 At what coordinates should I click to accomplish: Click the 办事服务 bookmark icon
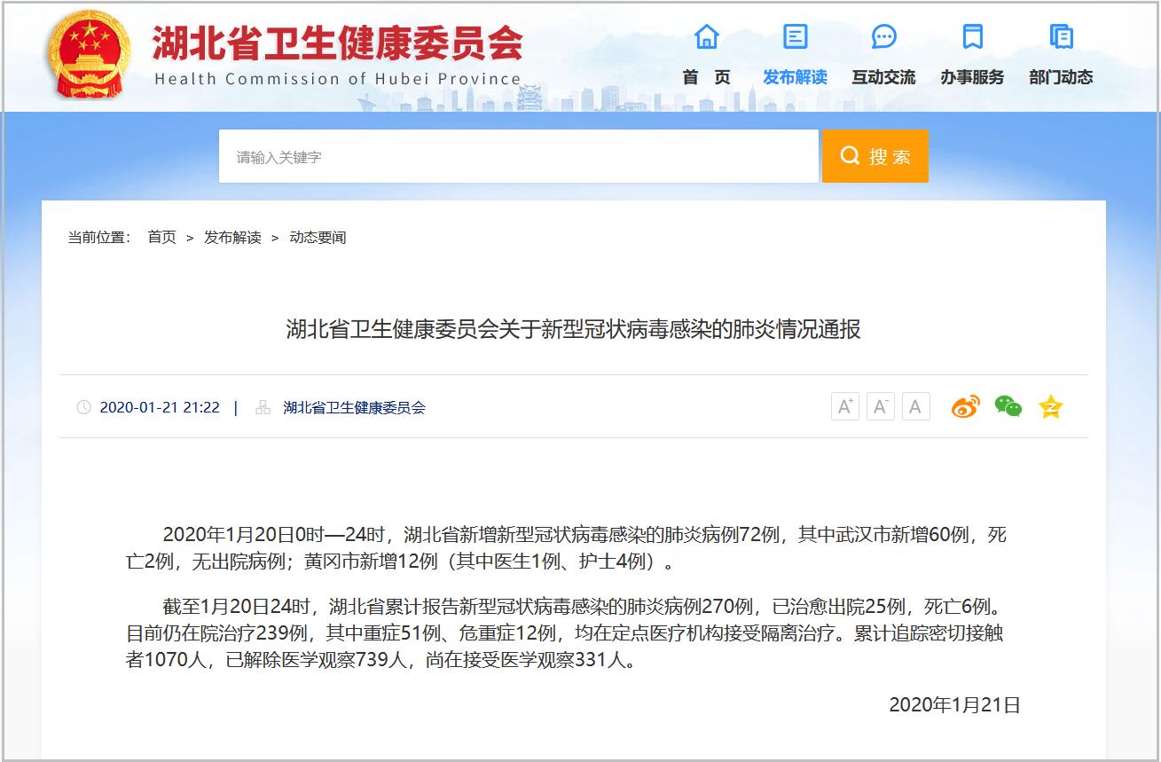click(x=973, y=37)
